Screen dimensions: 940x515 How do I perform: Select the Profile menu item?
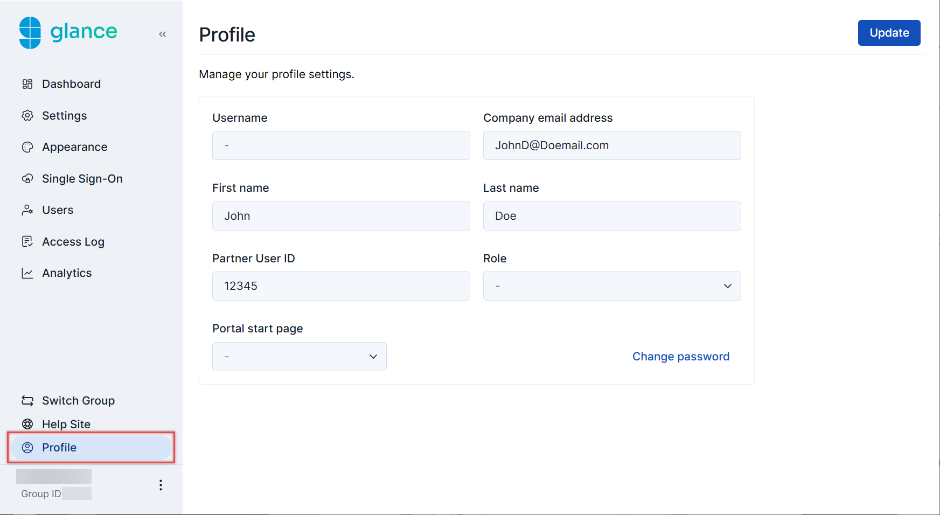(x=92, y=448)
